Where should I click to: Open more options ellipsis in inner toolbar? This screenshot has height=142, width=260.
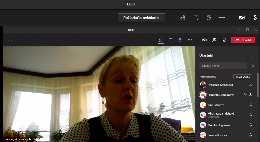click(x=190, y=40)
